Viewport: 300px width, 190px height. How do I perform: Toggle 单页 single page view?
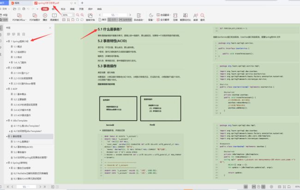point(102,19)
